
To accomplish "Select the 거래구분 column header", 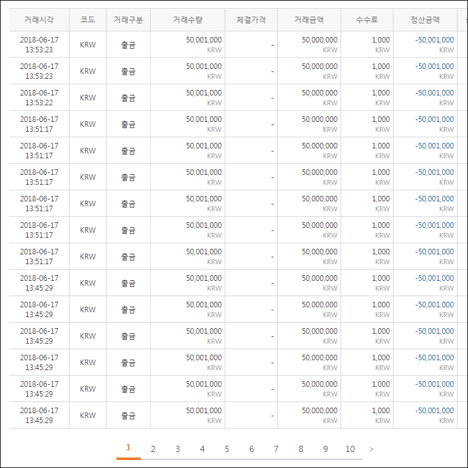I will [x=128, y=20].
